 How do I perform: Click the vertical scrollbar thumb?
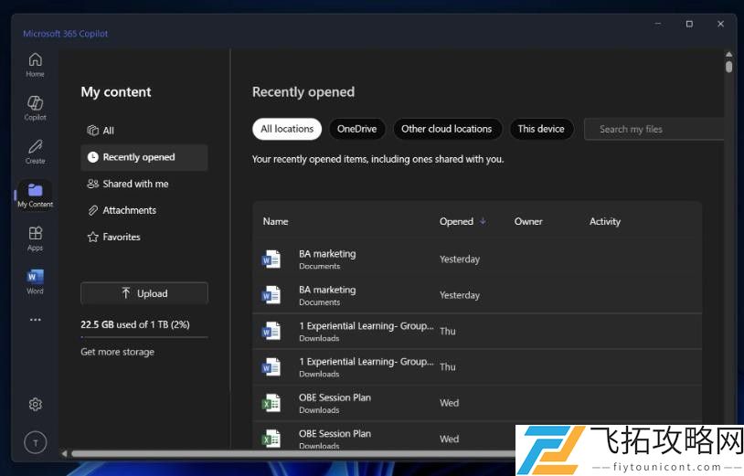tap(728, 65)
